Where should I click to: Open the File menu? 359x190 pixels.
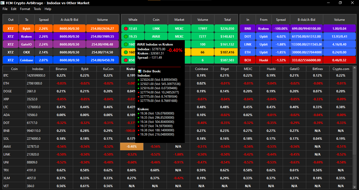[x=5, y=9]
